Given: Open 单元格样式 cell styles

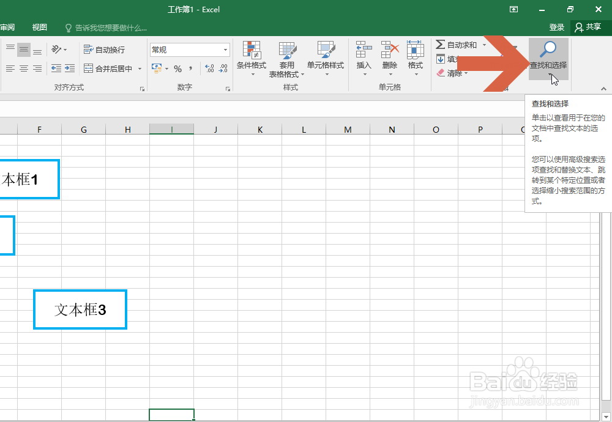Looking at the screenshot, I should pyautogui.click(x=326, y=59).
